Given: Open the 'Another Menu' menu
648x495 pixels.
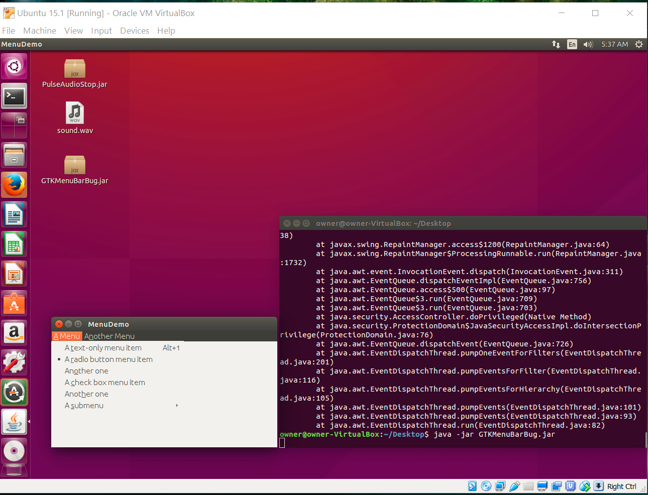Looking at the screenshot, I should click(x=110, y=336).
